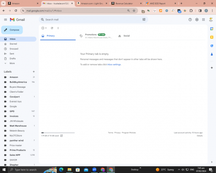Screen dimensions: 216x173
Task: Open the Google account avatar
Action: click(x=211, y=19)
